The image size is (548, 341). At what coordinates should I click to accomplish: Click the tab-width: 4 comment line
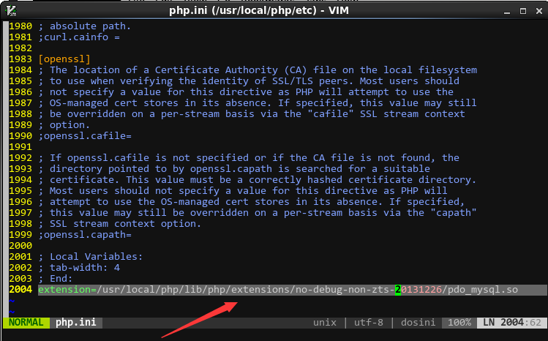(80, 268)
